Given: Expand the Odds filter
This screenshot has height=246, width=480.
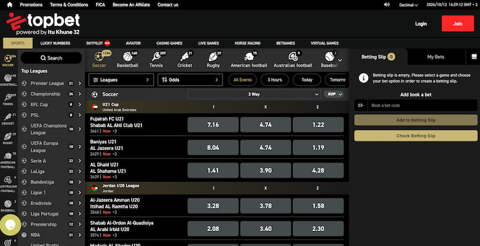Looking at the screenshot, I should (x=190, y=80).
